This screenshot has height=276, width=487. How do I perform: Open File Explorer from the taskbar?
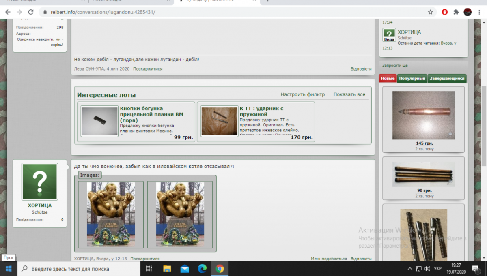click(x=167, y=269)
